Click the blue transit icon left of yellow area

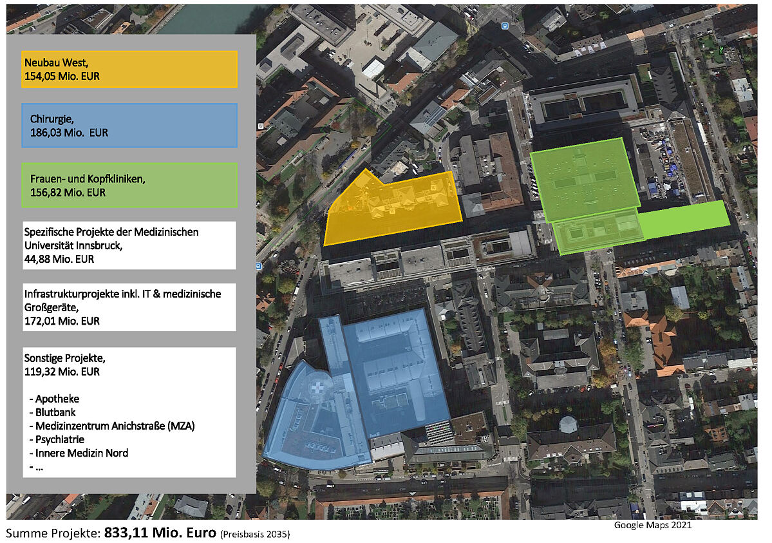point(258,265)
